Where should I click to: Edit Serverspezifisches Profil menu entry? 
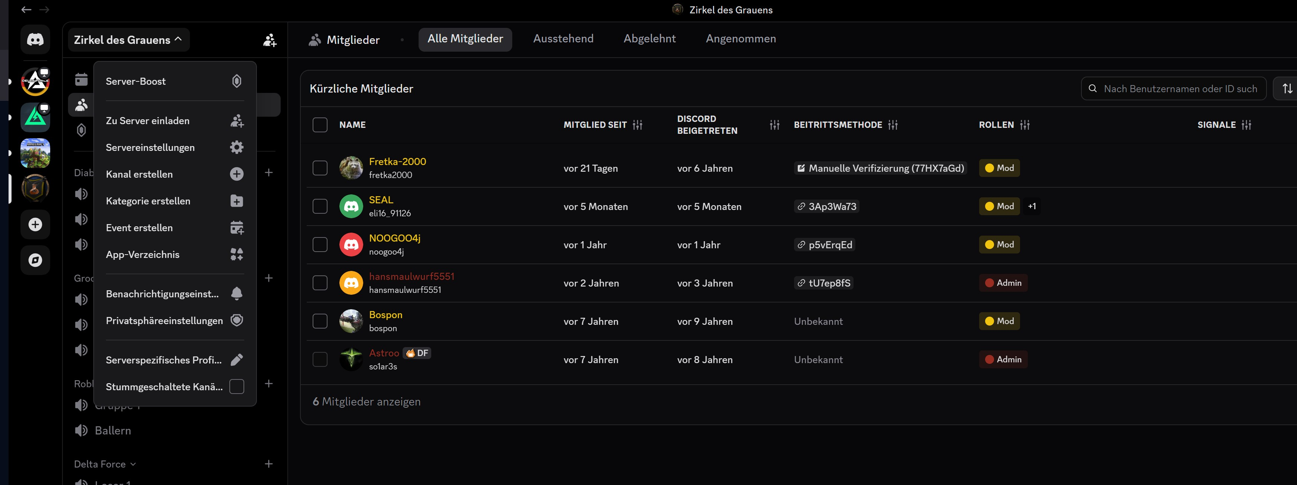pos(175,360)
